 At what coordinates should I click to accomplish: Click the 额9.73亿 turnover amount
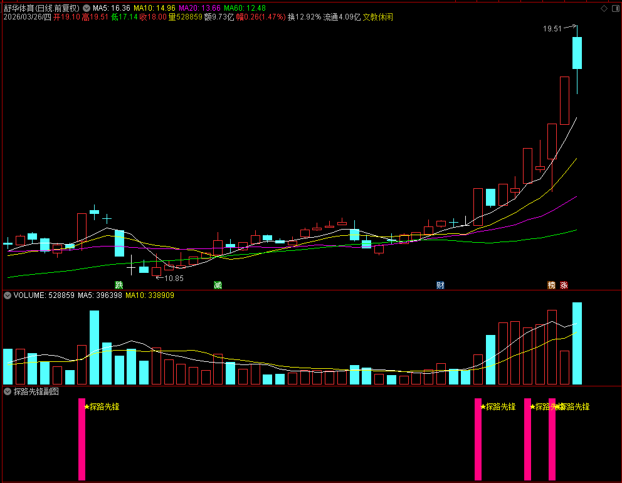219,17
